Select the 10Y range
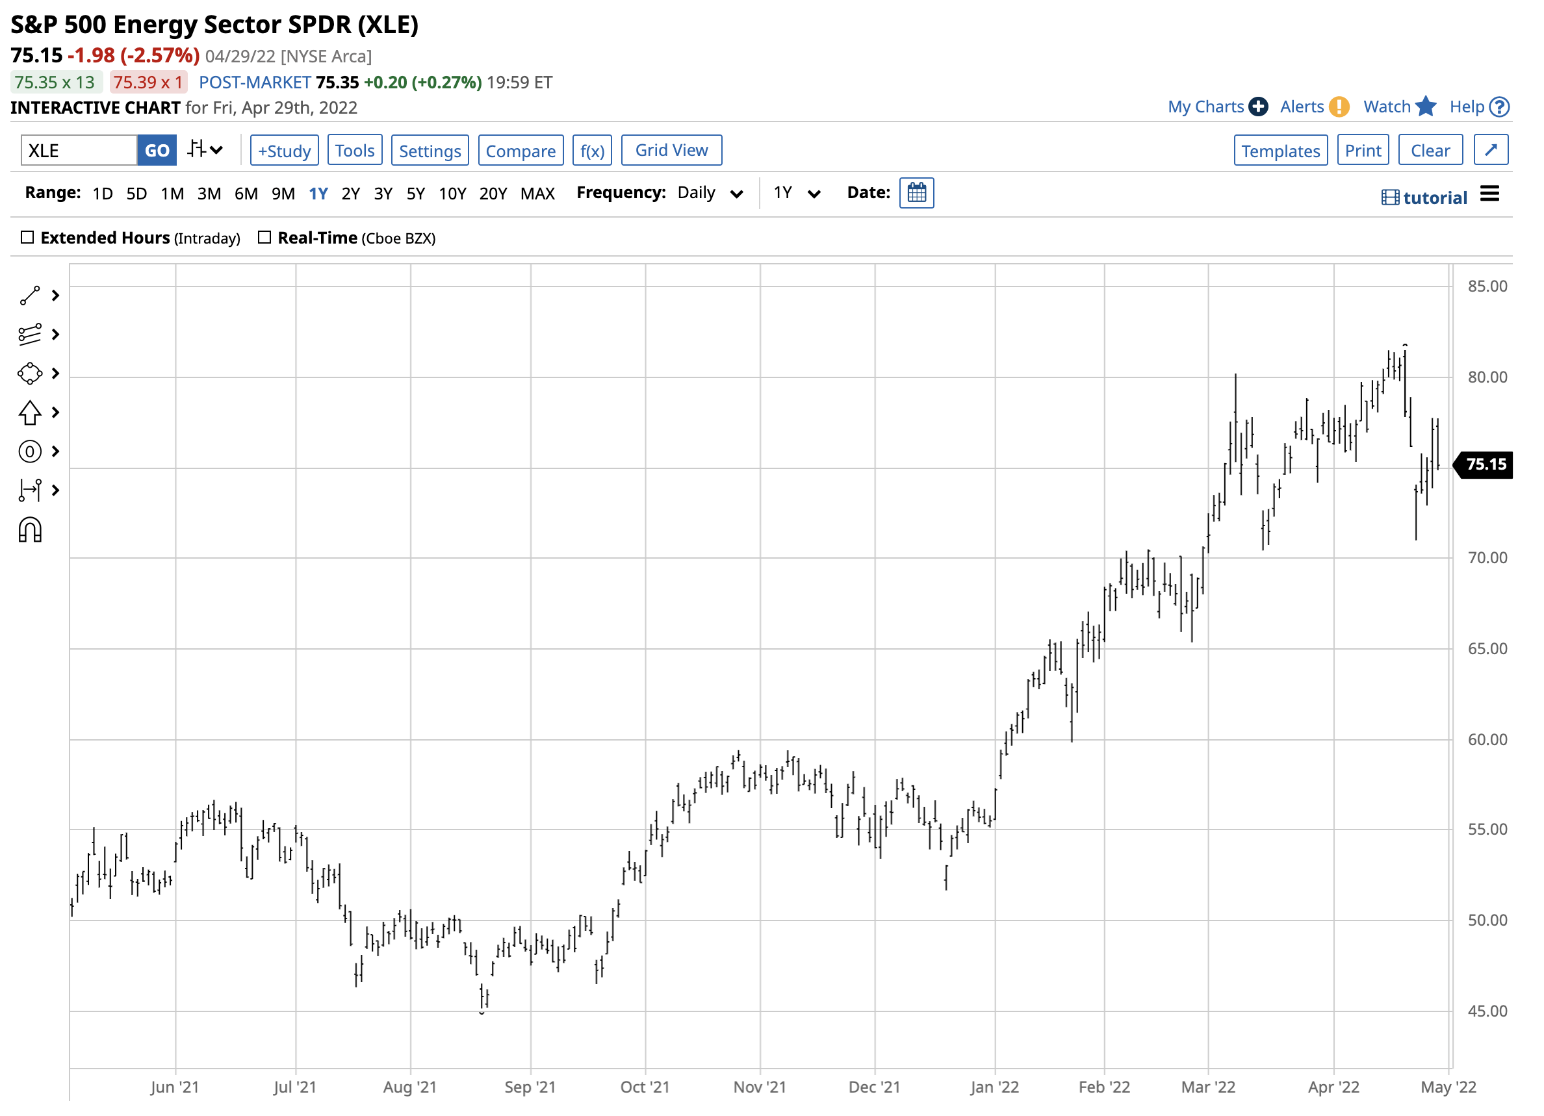The image size is (1544, 1116). (x=454, y=195)
